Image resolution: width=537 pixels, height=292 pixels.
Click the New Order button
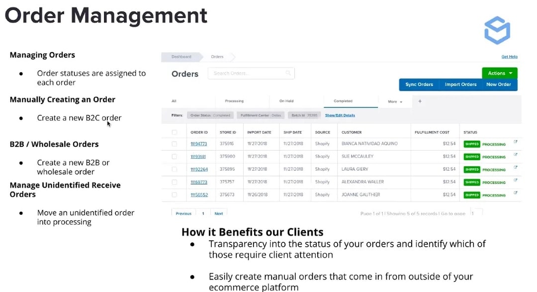[x=499, y=84]
